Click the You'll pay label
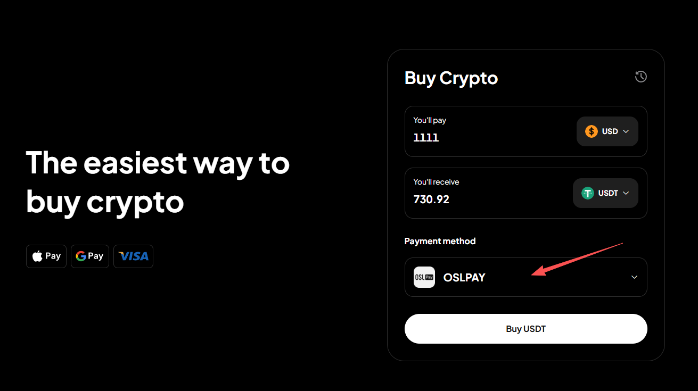 pyautogui.click(x=430, y=120)
